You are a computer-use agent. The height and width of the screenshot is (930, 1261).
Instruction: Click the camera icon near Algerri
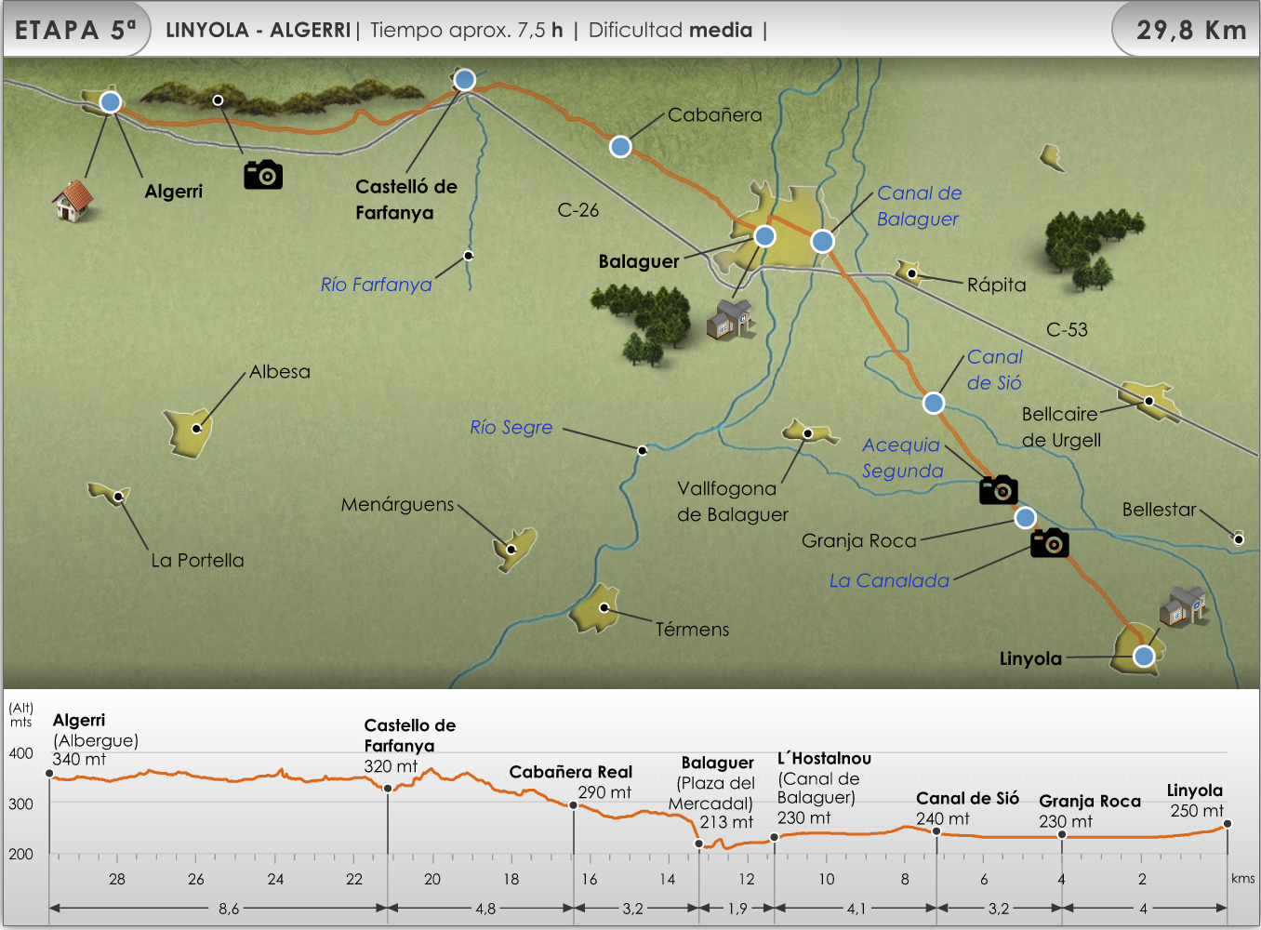tap(263, 174)
